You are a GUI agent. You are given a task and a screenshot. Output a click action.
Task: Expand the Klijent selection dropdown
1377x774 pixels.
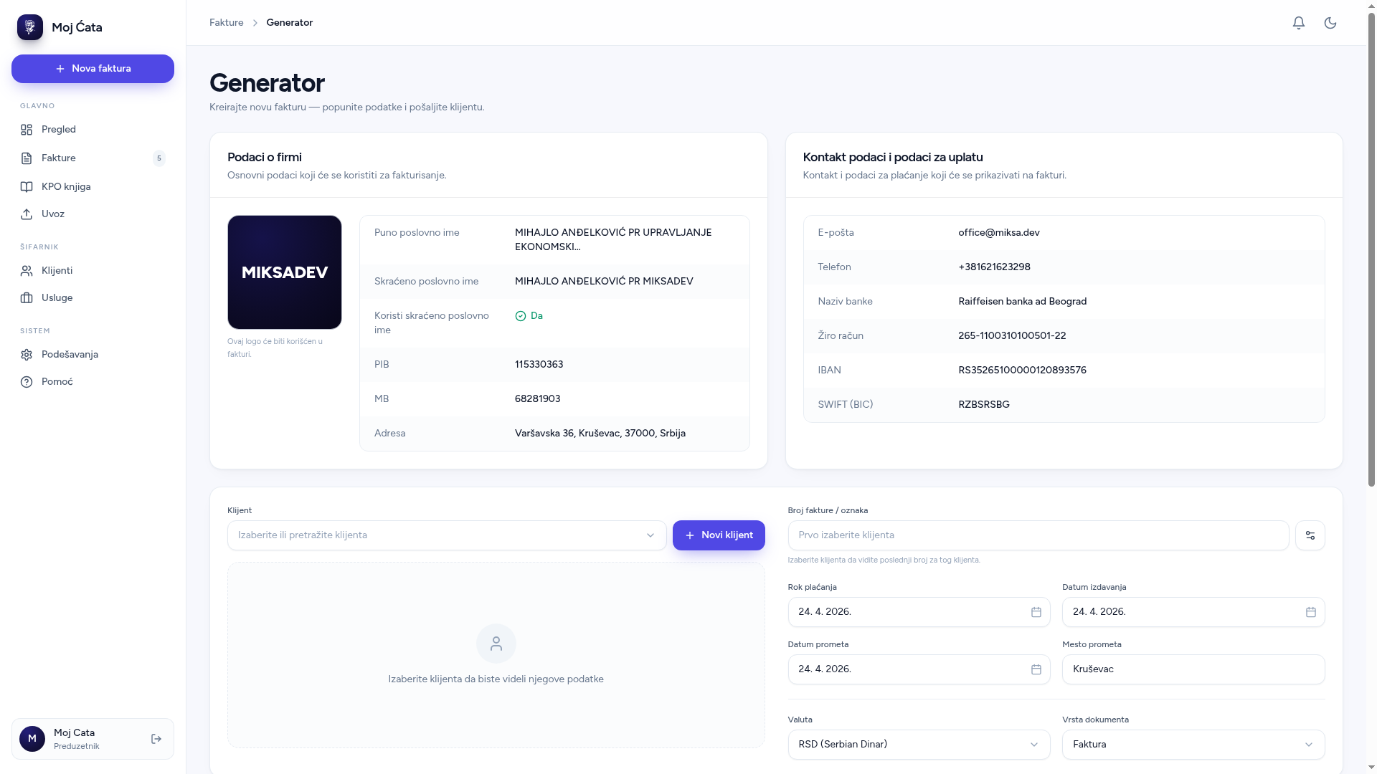click(x=447, y=535)
